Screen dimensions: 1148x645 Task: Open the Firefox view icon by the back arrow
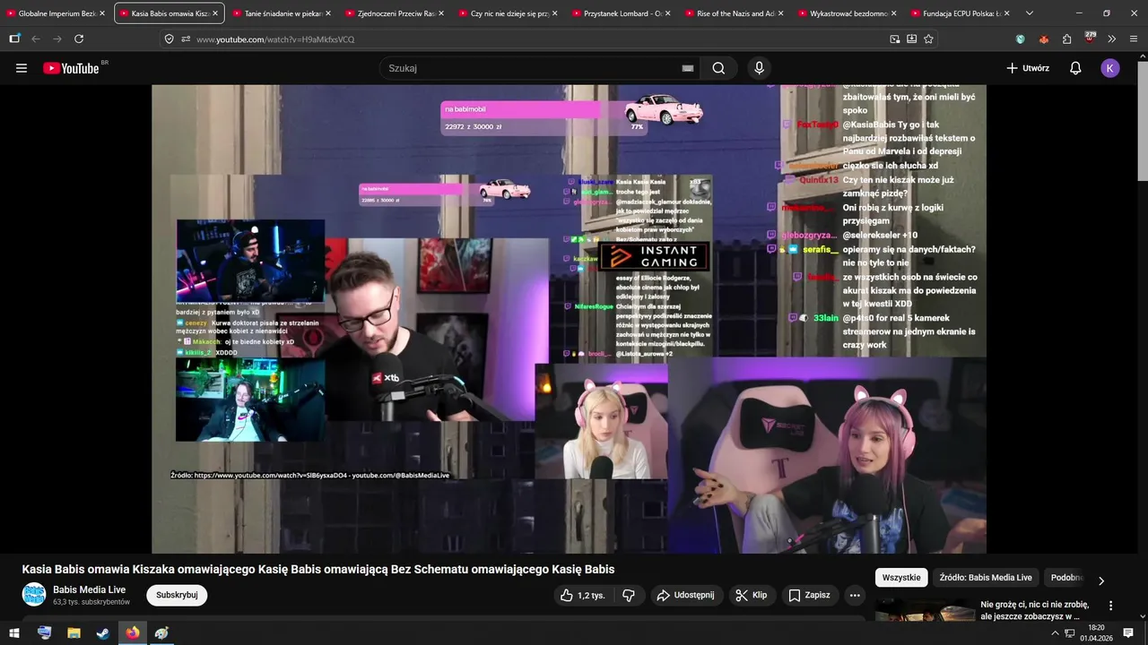pos(14,39)
